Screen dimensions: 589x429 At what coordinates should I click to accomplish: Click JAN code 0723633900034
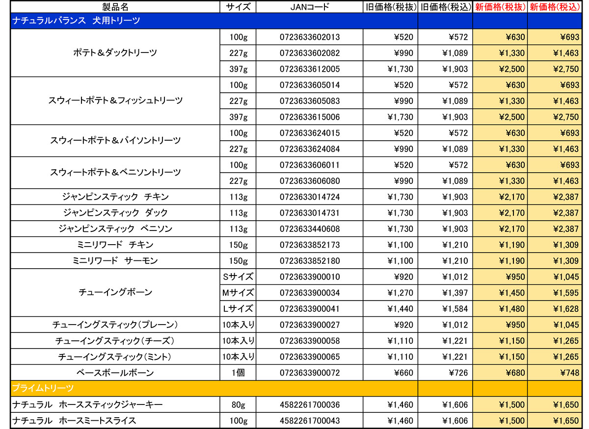point(310,293)
